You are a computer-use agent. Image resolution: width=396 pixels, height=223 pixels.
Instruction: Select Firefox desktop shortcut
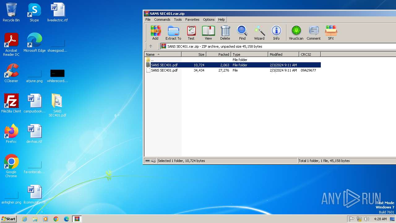tap(11, 134)
